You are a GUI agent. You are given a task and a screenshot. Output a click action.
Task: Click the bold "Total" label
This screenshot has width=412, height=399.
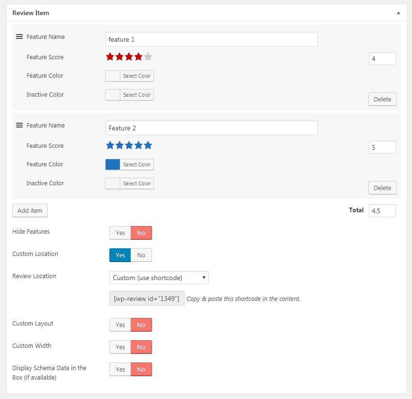click(x=356, y=210)
